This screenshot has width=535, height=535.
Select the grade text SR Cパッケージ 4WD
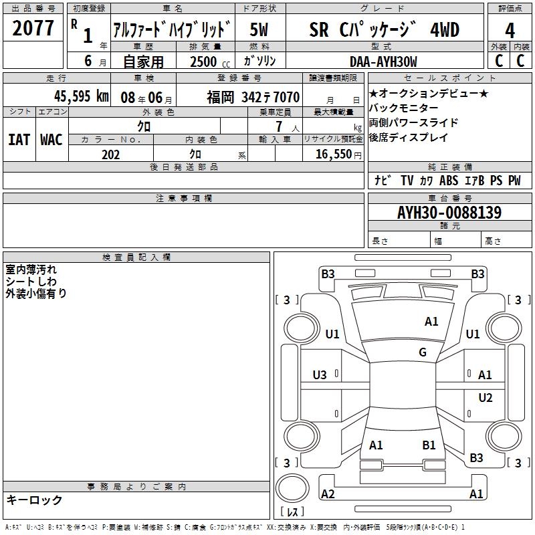pyautogui.click(x=384, y=29)
